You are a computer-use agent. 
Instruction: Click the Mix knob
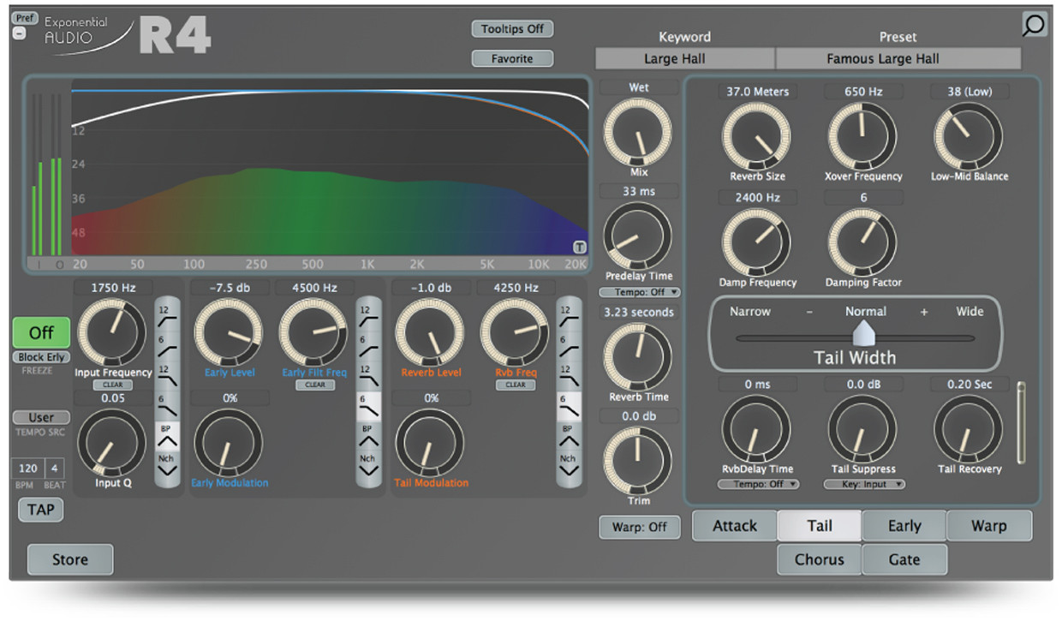639,131
